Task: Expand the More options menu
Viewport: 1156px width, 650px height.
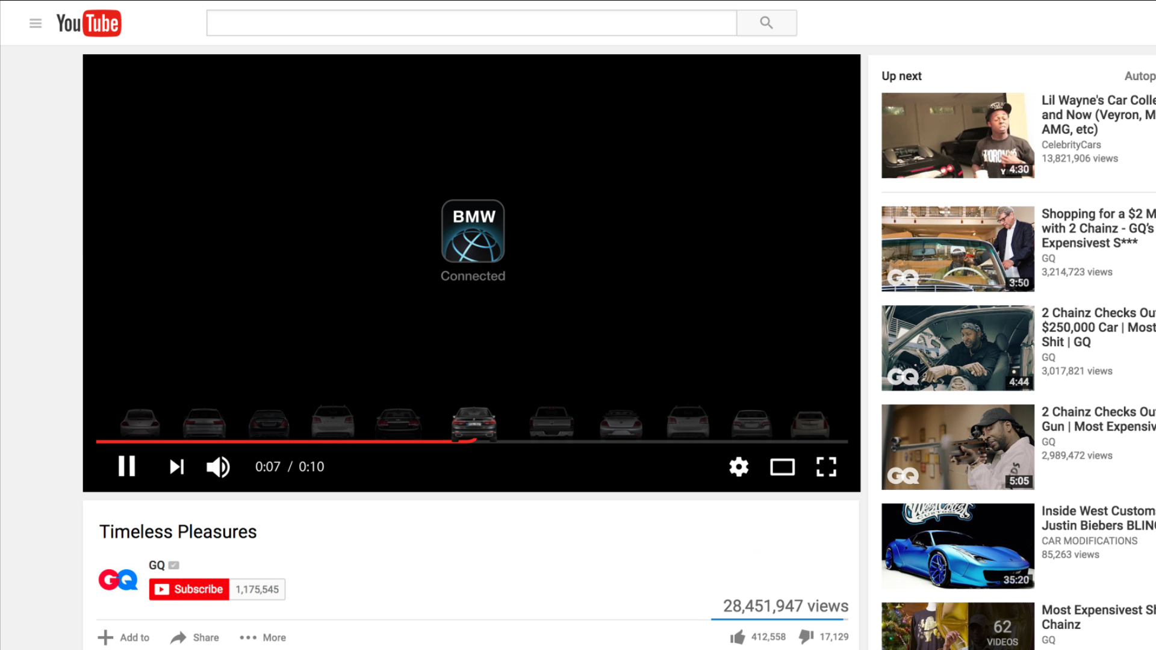Action: [263, 637]
